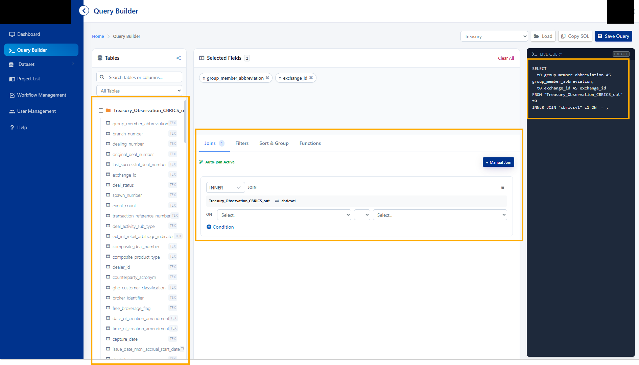Click the Selected Fields table icon

202,58
